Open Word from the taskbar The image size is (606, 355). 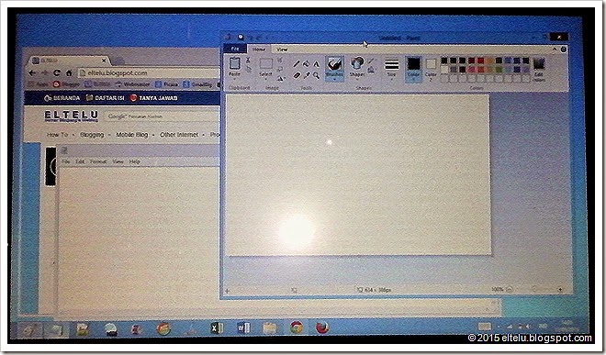[x=243, y=328]
